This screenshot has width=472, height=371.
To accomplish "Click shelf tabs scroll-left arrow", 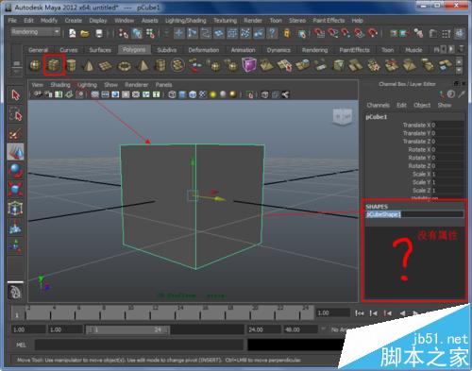I will pos(444,49).
